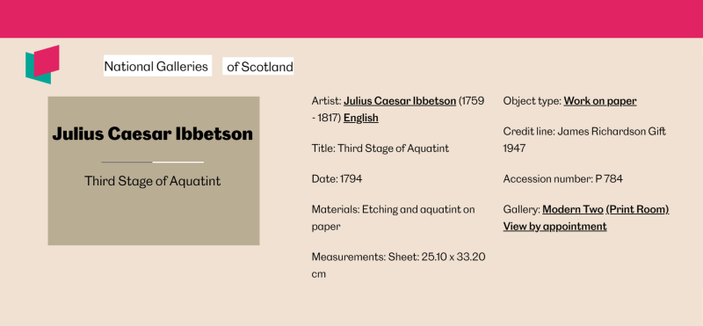Follow the English nationality link
This screenshot has height=326, width=703.
click(361, 118)
